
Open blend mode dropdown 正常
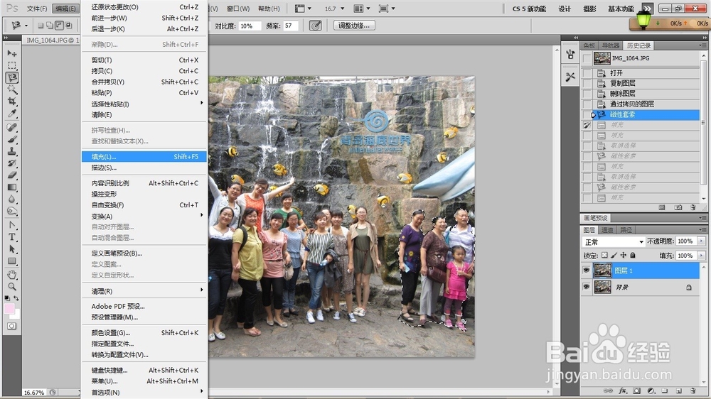(x=613, y=242)
